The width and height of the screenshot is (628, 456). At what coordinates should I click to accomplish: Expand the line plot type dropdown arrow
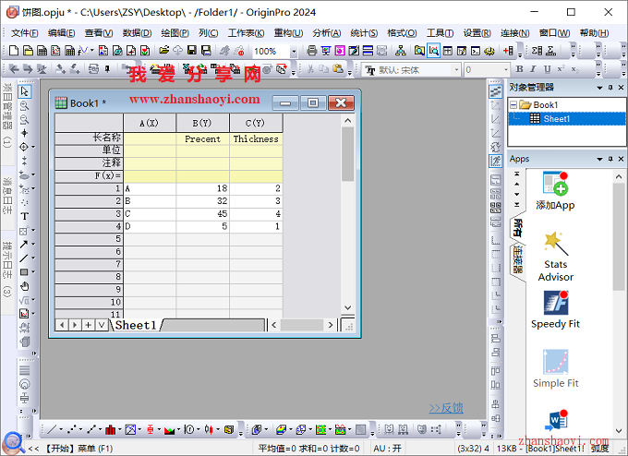(61, 429)
